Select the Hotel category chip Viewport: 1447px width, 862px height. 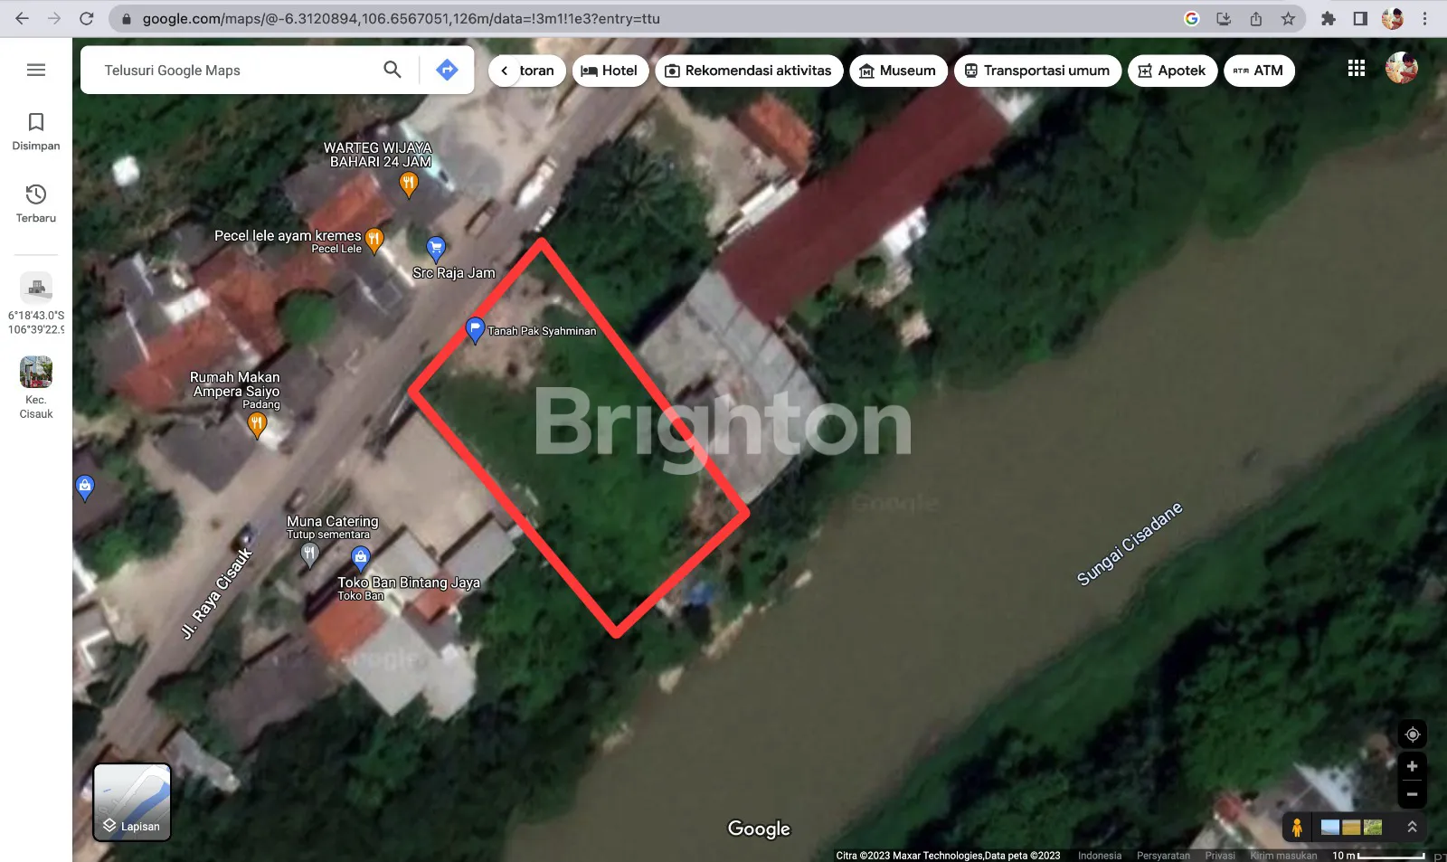click(610, 71)
